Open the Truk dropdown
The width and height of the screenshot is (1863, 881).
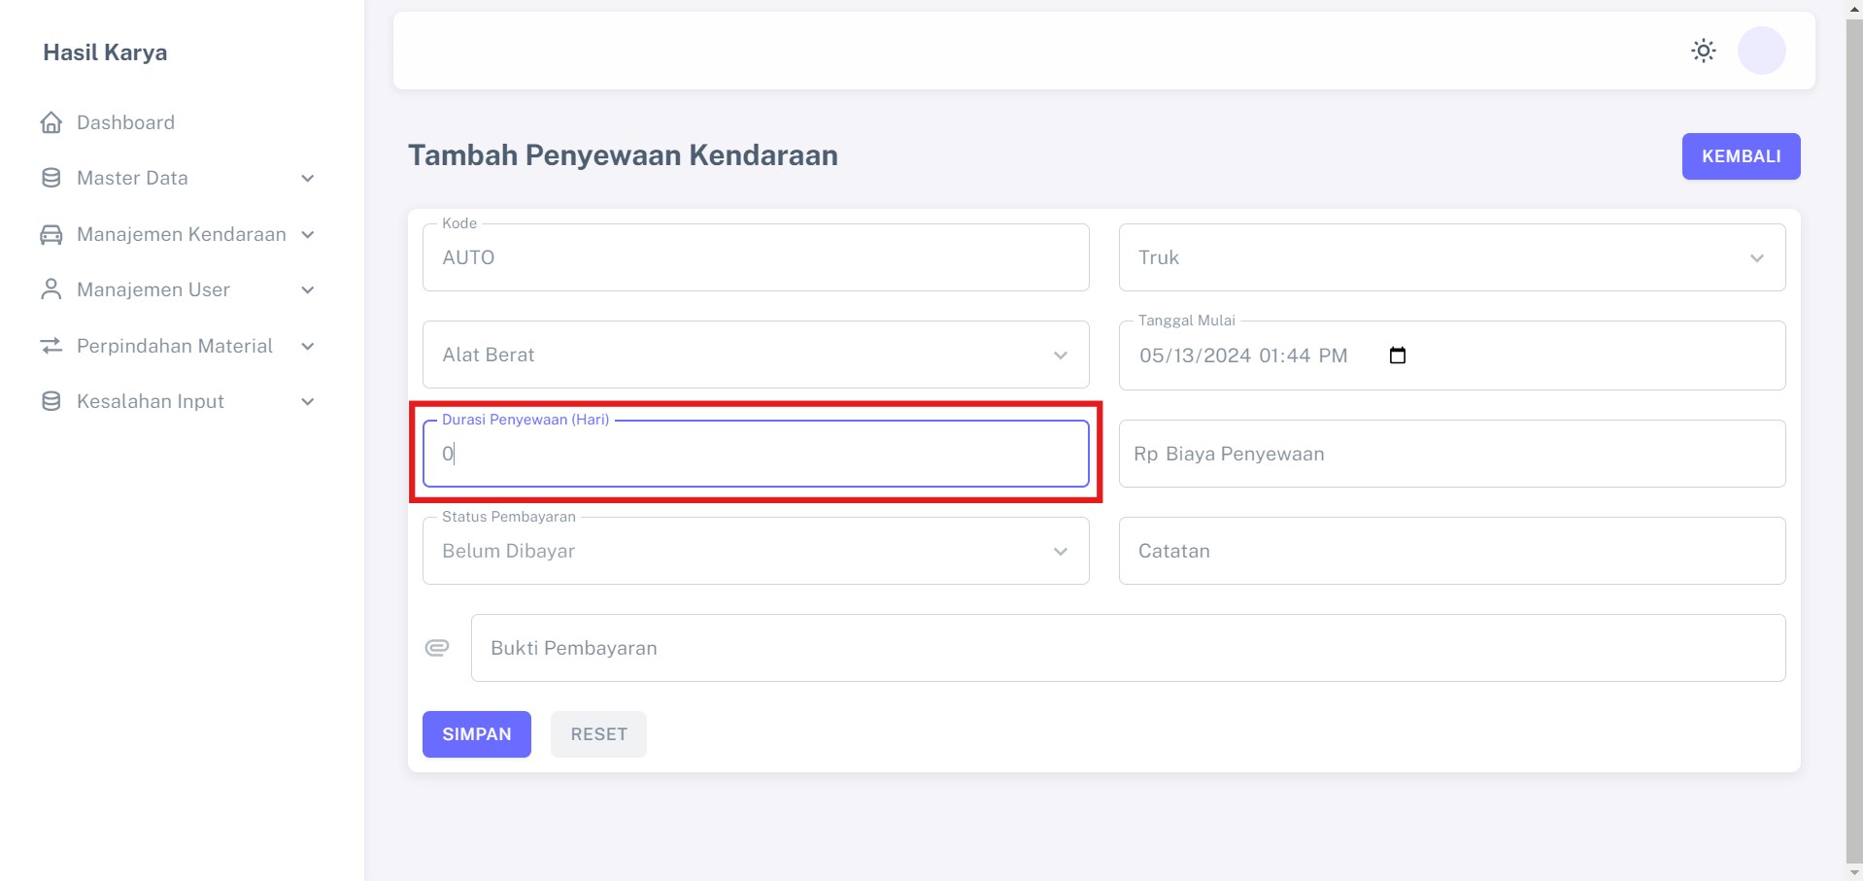click(1451, 257)
